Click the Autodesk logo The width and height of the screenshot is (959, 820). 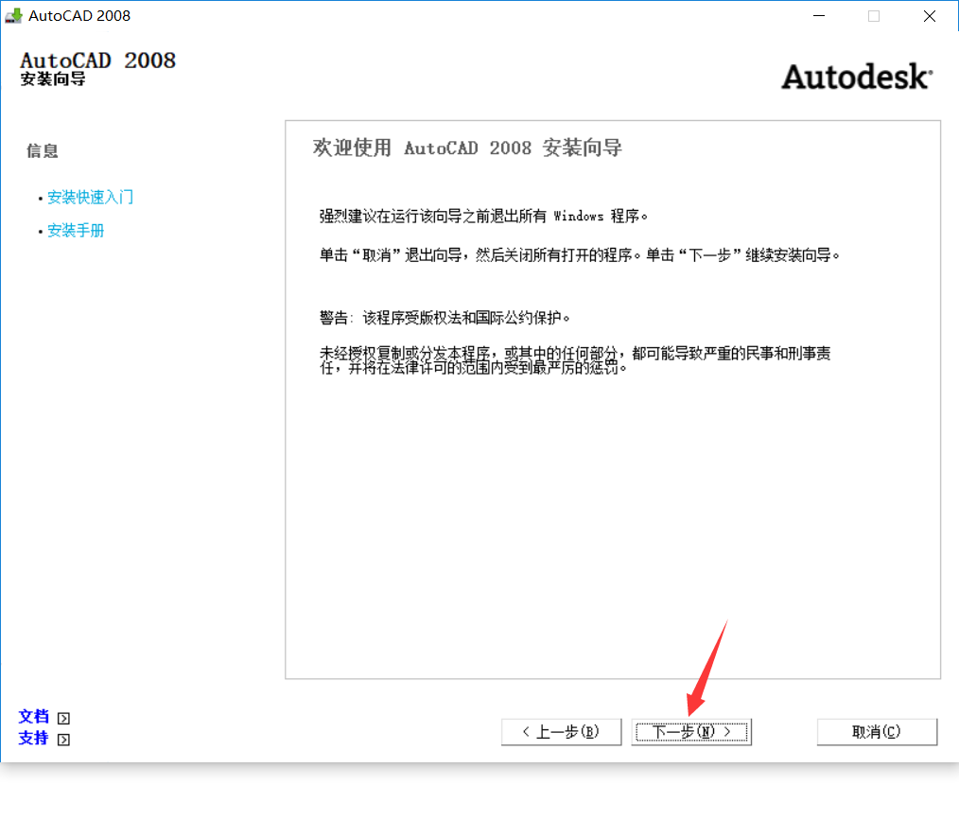[856, 77]
